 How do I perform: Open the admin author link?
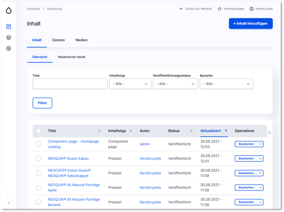pos(145,144)
